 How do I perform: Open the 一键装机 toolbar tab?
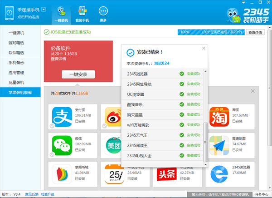pyautogui.click(x=61, y=15)
